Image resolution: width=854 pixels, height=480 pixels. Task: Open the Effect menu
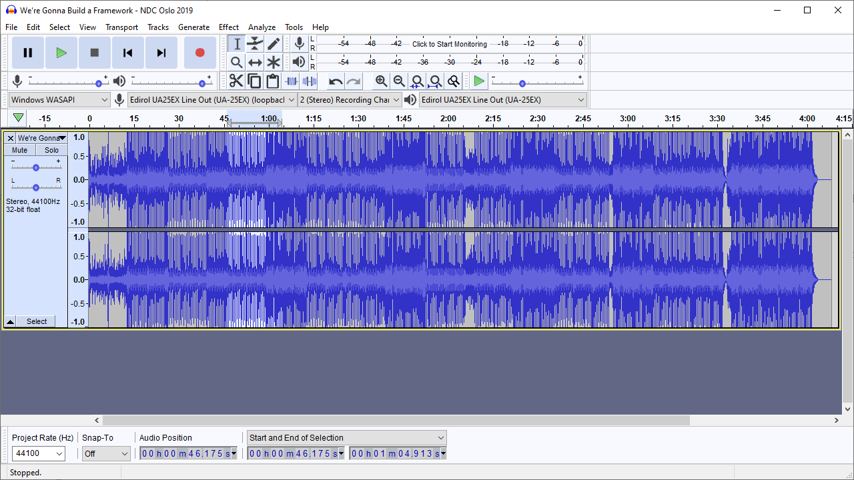click(229, 27)
